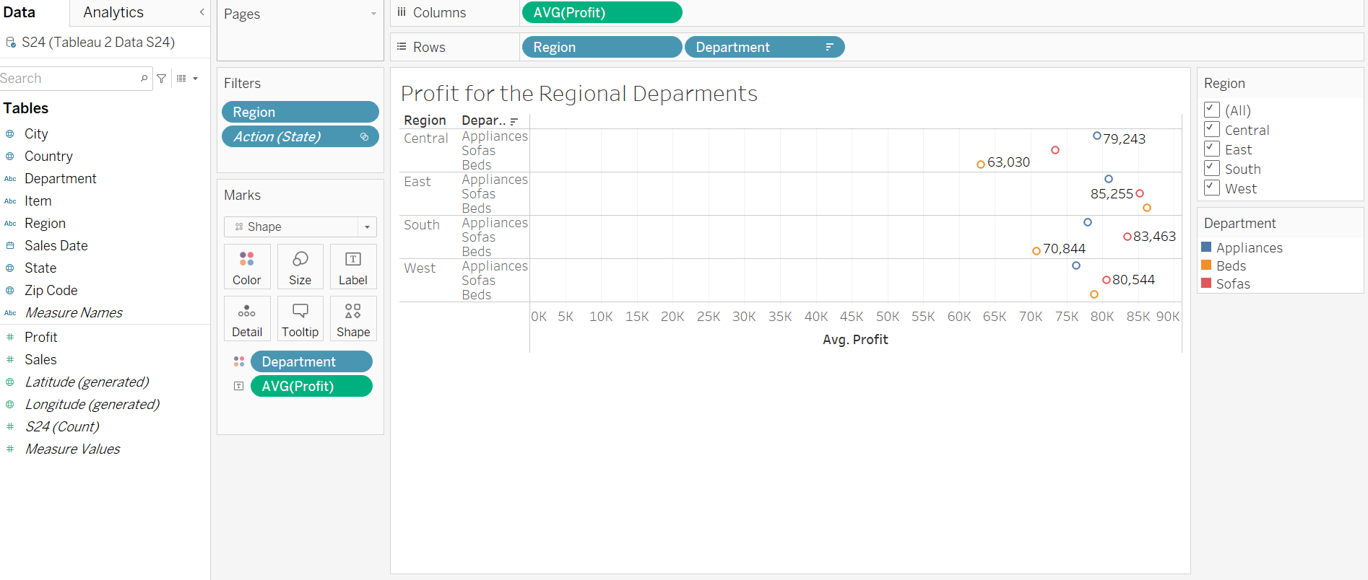Click the Color card in Marks

247,266
